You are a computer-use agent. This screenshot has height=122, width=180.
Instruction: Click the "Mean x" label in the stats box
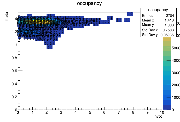[148, 20]
